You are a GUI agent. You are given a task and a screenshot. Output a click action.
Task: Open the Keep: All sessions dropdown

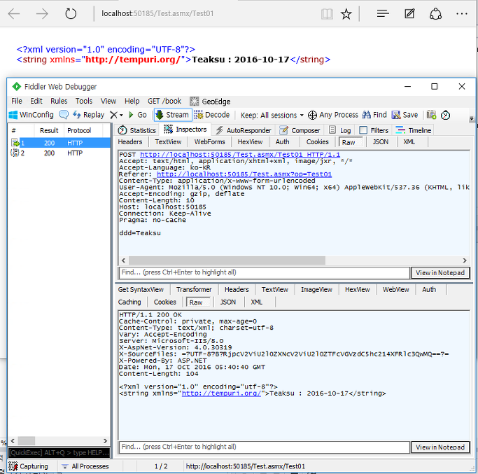(272, 116)
